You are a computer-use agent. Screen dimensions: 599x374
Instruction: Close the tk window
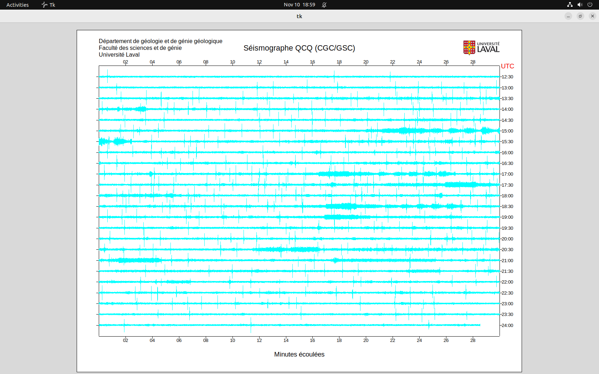pyautogui.click(x=593, y=16)
